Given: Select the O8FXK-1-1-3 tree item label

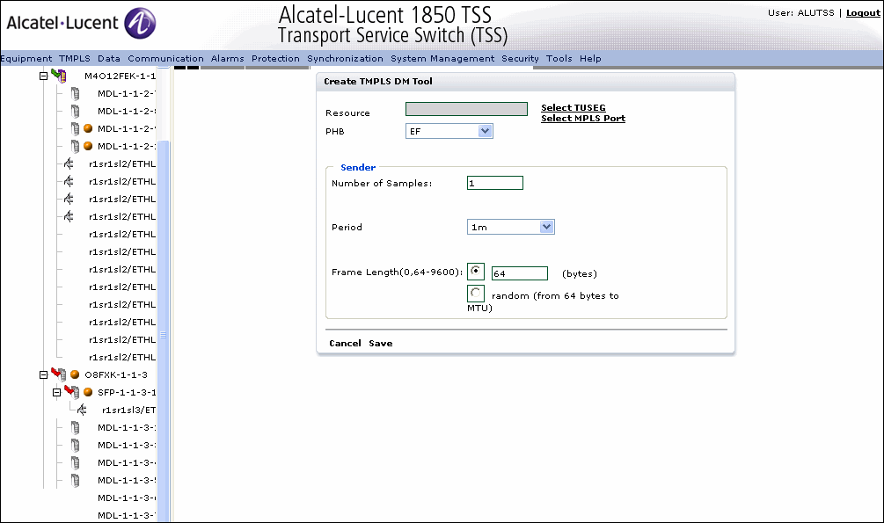Looking at the screenshot, I should (x=116, y=374).
